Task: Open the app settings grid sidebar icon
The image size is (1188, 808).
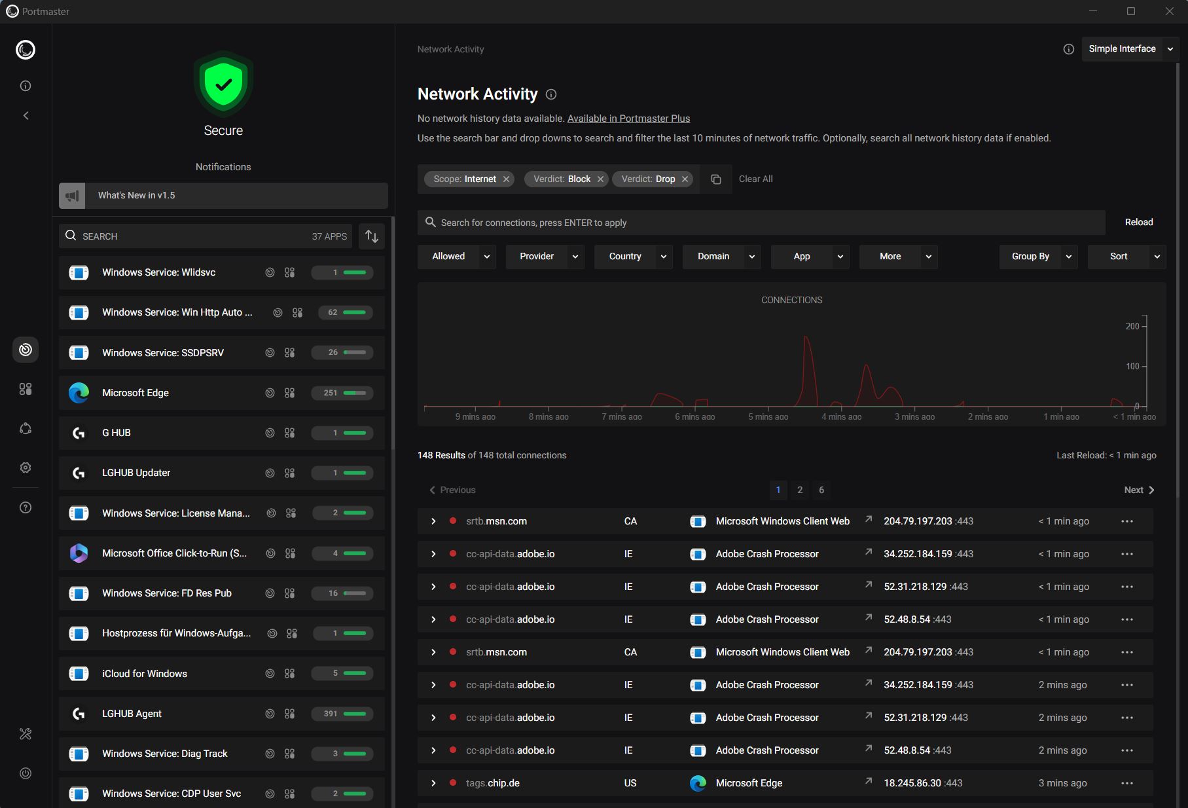Action: [x=26, y=389]
